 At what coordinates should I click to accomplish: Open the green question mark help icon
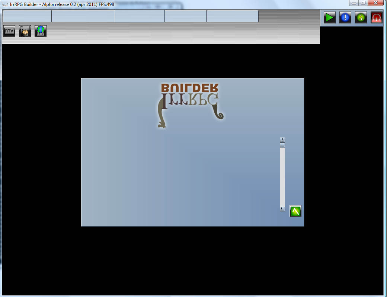coord(361,17)
